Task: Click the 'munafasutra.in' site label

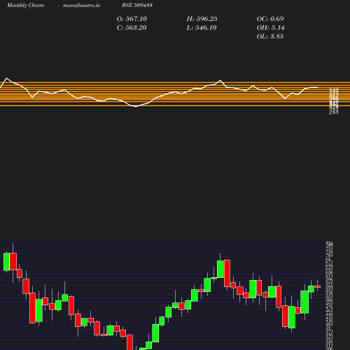Action: 81,6
